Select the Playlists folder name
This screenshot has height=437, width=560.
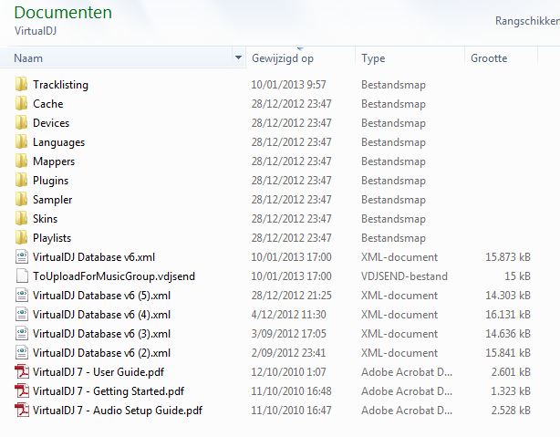(52, 238)
